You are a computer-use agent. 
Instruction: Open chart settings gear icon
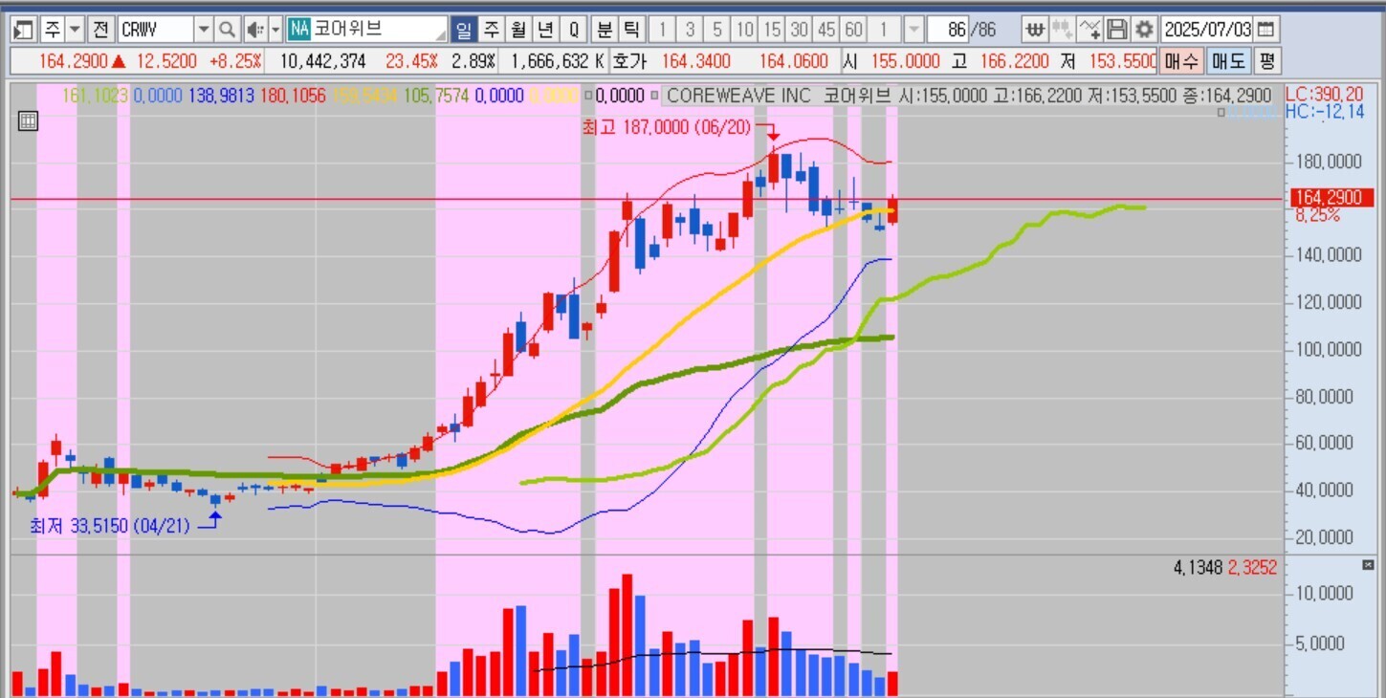(x=1143, y=30)
